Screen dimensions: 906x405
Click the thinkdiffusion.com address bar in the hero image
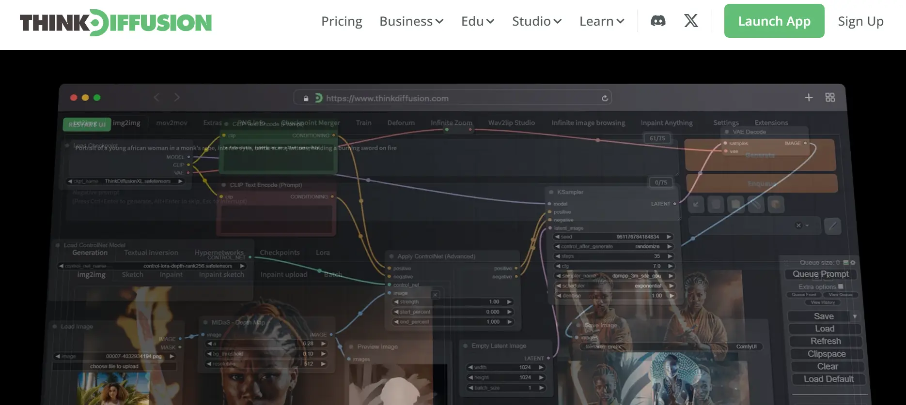point(453,98)
